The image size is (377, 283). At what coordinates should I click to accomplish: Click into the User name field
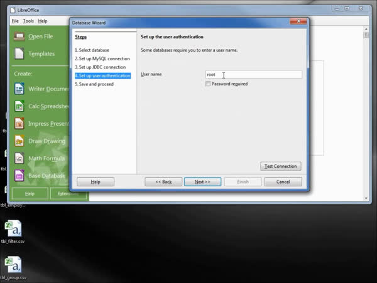pos(254,74)
